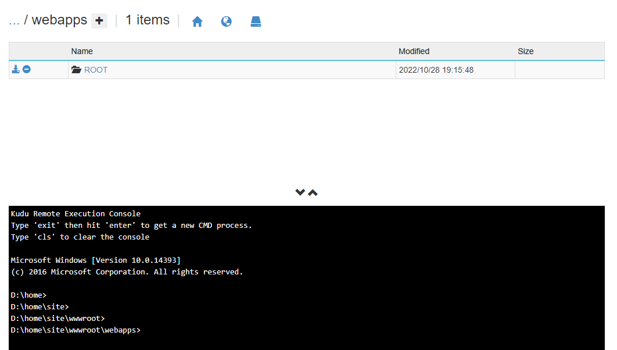Open the home directory icon

tap(198, 21)
